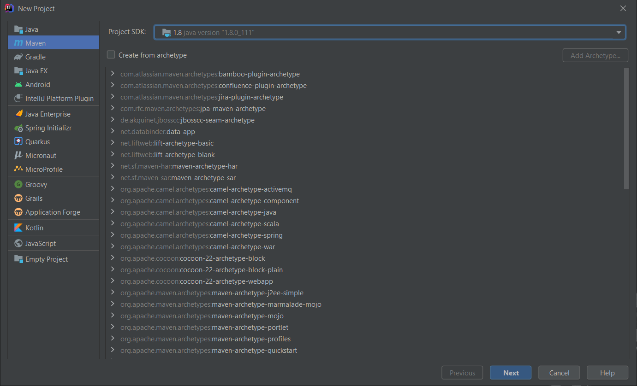
Task: Expand the jira-plugin-archetype entry
Action: coord(113,97)
